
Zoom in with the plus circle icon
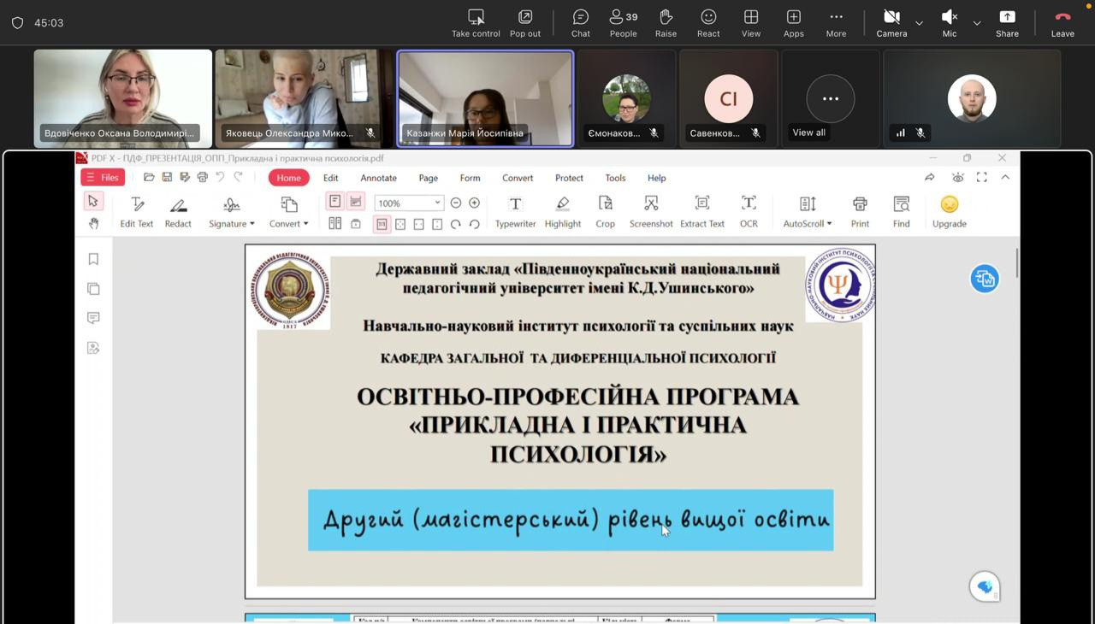(x=475, y=203)
